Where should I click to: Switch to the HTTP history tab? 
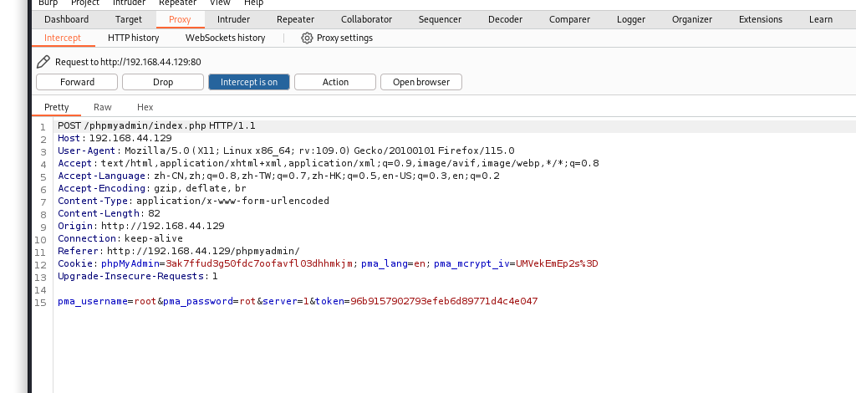click(x=133, y=38)
